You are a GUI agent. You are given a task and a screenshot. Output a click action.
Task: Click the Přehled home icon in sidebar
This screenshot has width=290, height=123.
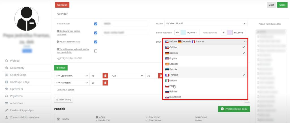pos(7,61)
